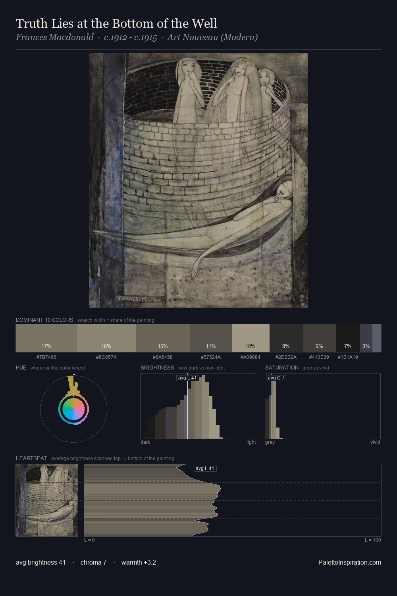Click the L = 100 axis label
The image size is (397, 596).
(373, 540)
